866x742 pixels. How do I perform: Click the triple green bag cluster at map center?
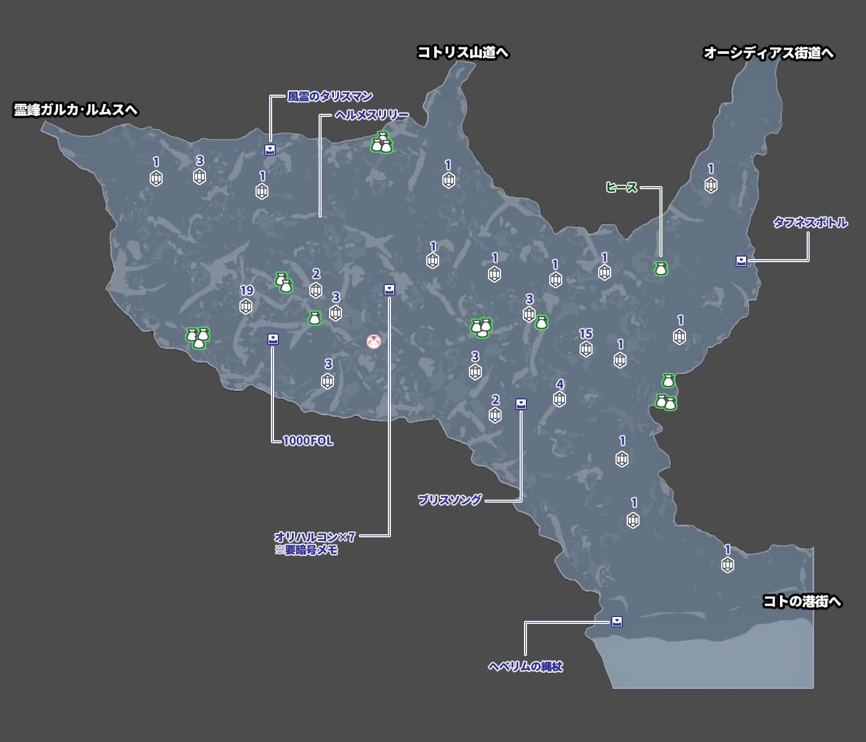(481, 327)
